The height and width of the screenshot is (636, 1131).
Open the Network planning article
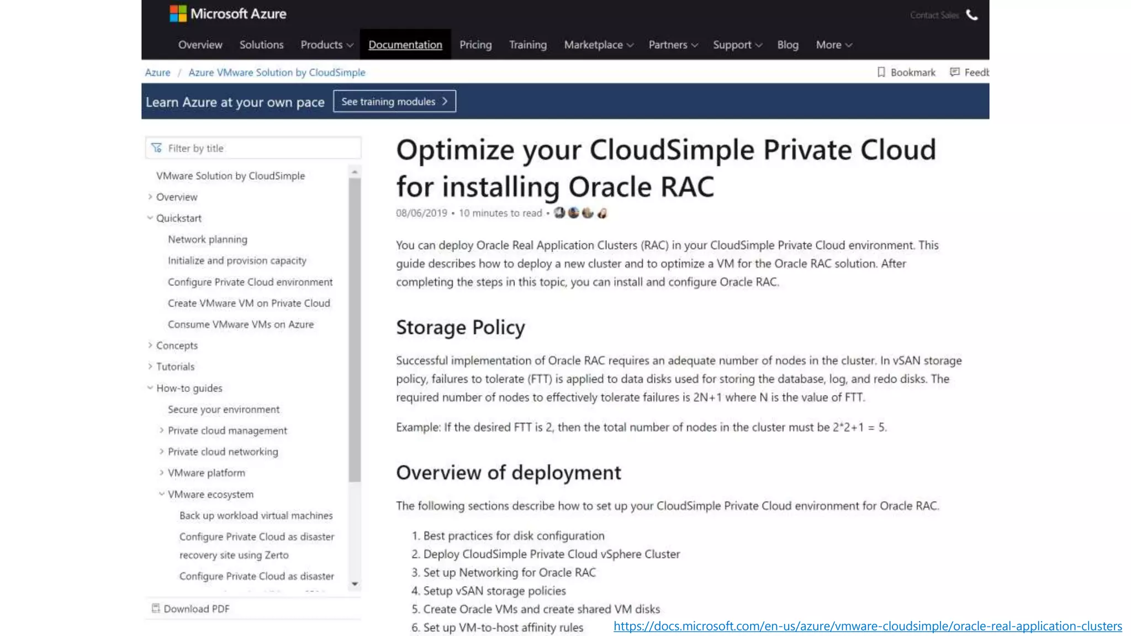point(208,239)
